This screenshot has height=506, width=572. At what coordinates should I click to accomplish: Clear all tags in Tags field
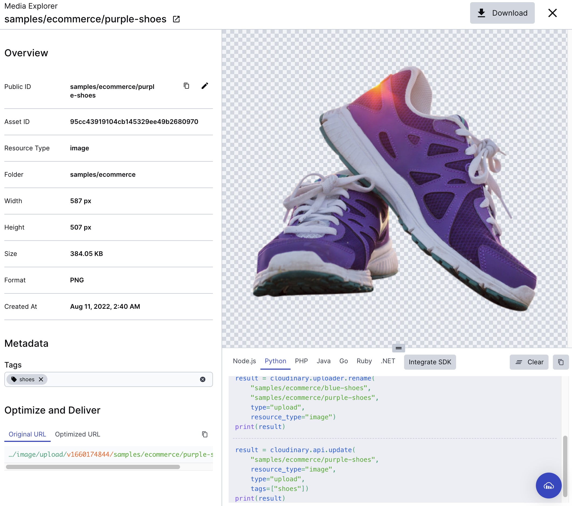pos(203,379)
